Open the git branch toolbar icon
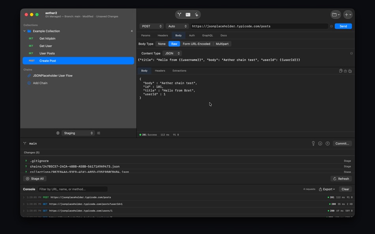This screenshot has width=375, height=234. coord(179,15)
